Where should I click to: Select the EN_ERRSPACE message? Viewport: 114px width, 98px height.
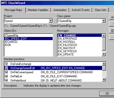[80, 38]
